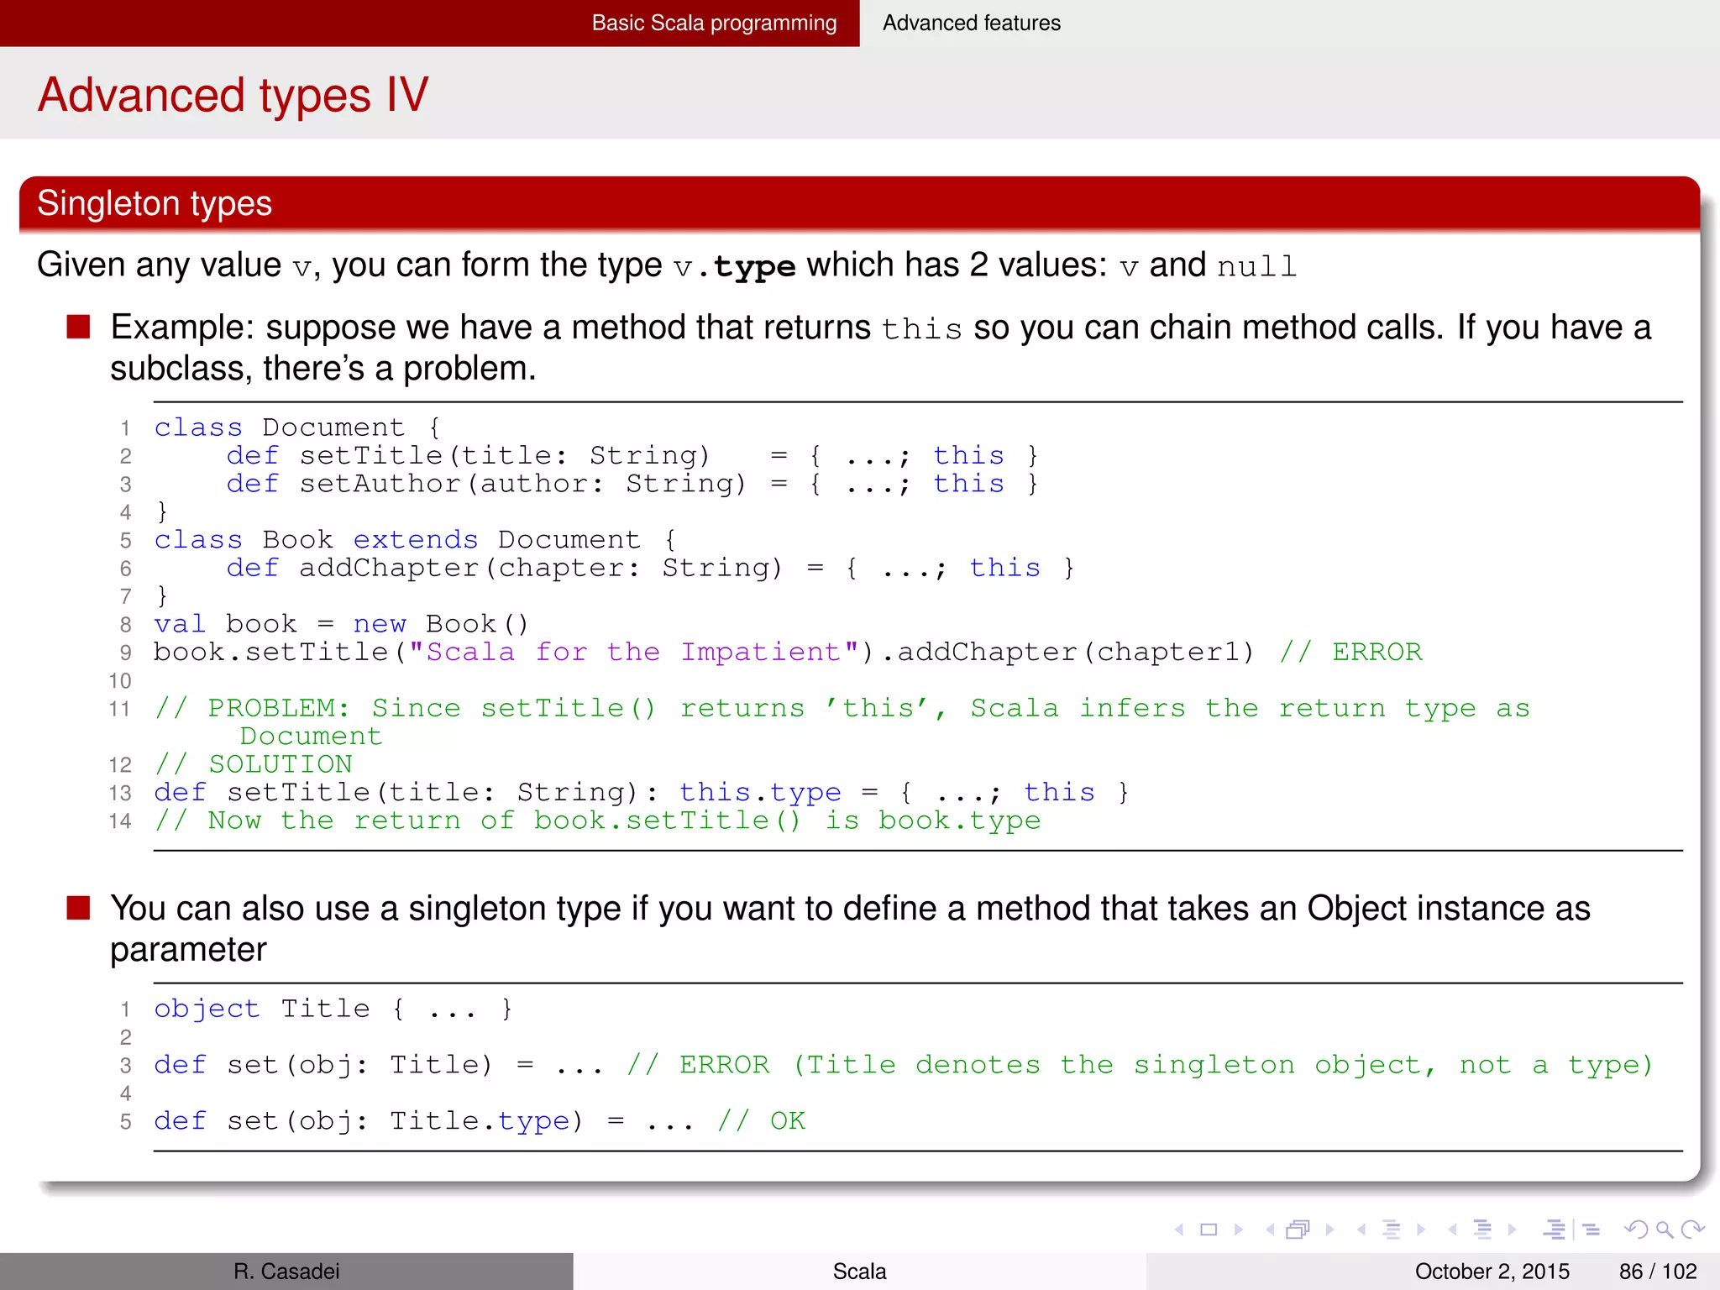Jump to next frame arrow
The height and width of the screenshot is (1290, 1720).
click(1329, 1230)
